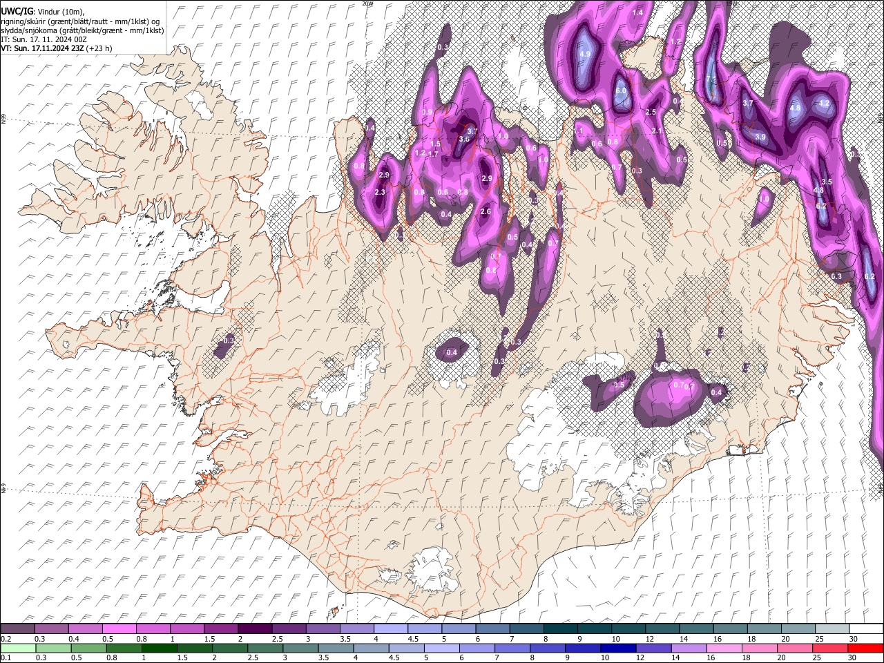Click the 'UWC/IG: Vindur (10m)' title line
The image size is (884, 663).
pos(43,12)
